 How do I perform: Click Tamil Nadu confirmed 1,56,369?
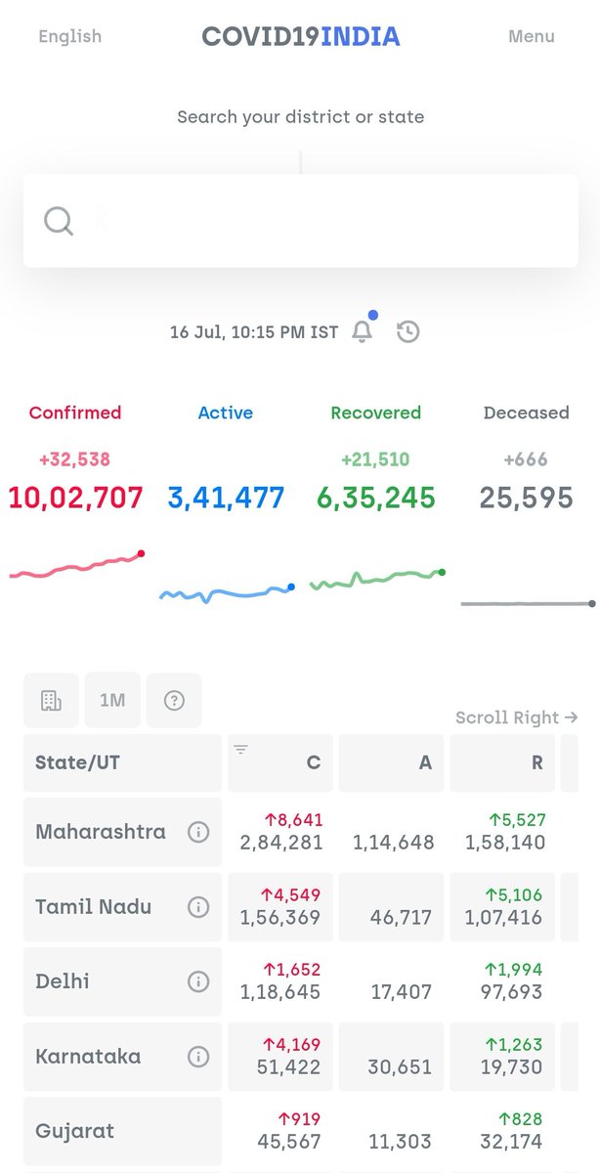pos(281,918)
